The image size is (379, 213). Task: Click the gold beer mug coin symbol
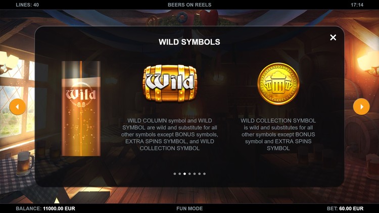(278, 84)
